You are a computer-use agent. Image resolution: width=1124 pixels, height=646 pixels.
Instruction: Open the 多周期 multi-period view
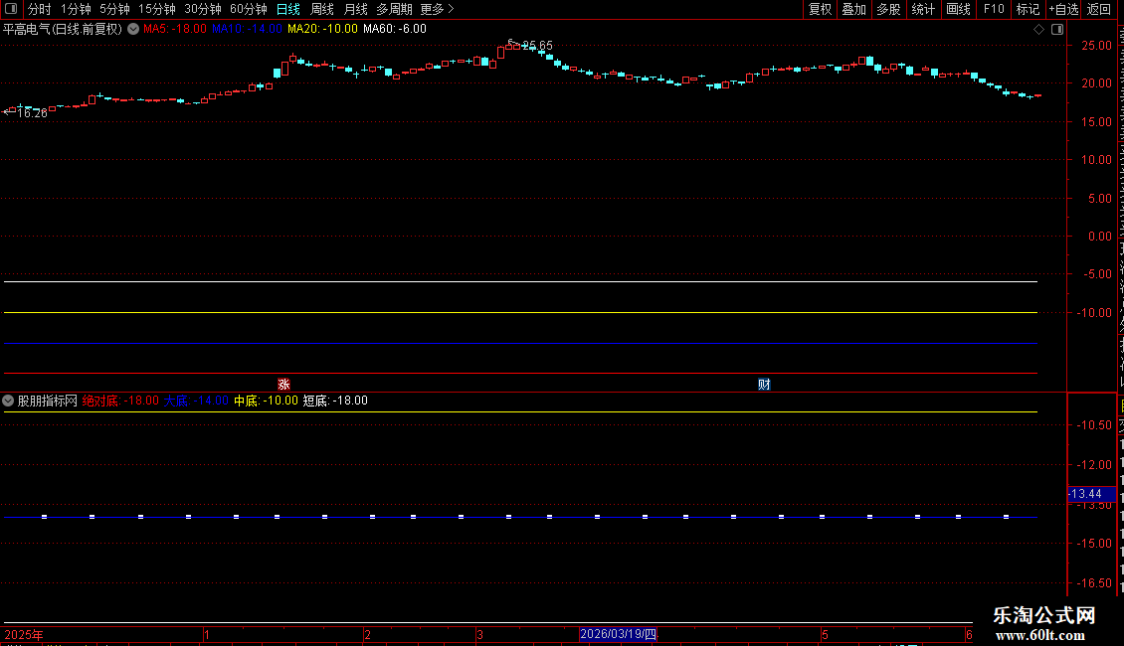click(394, 9)
